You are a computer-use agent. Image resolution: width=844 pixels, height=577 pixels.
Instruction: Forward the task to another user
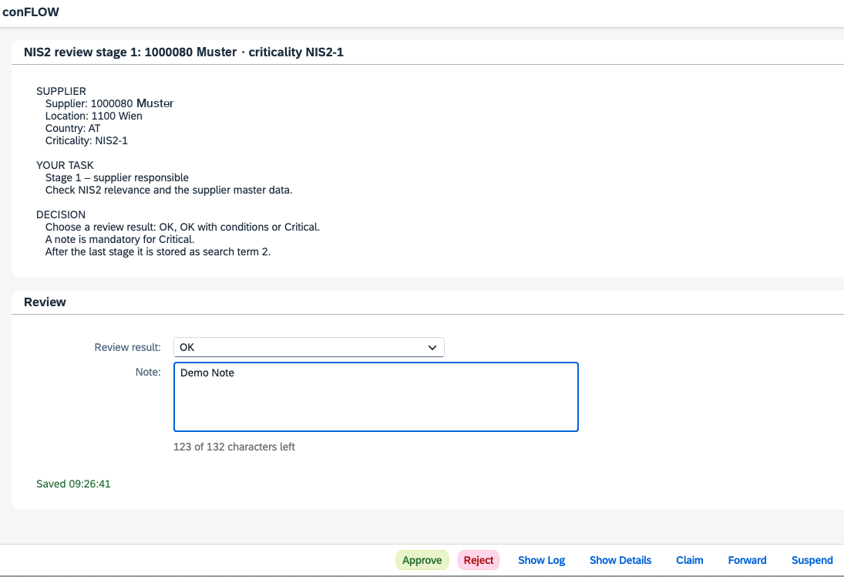[747, 560]
